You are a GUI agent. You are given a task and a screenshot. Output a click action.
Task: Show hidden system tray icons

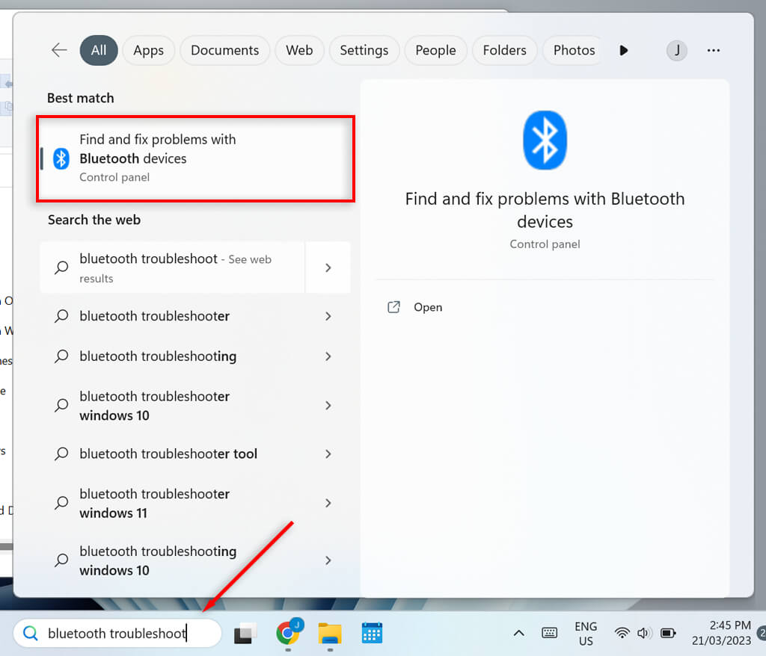518,633
